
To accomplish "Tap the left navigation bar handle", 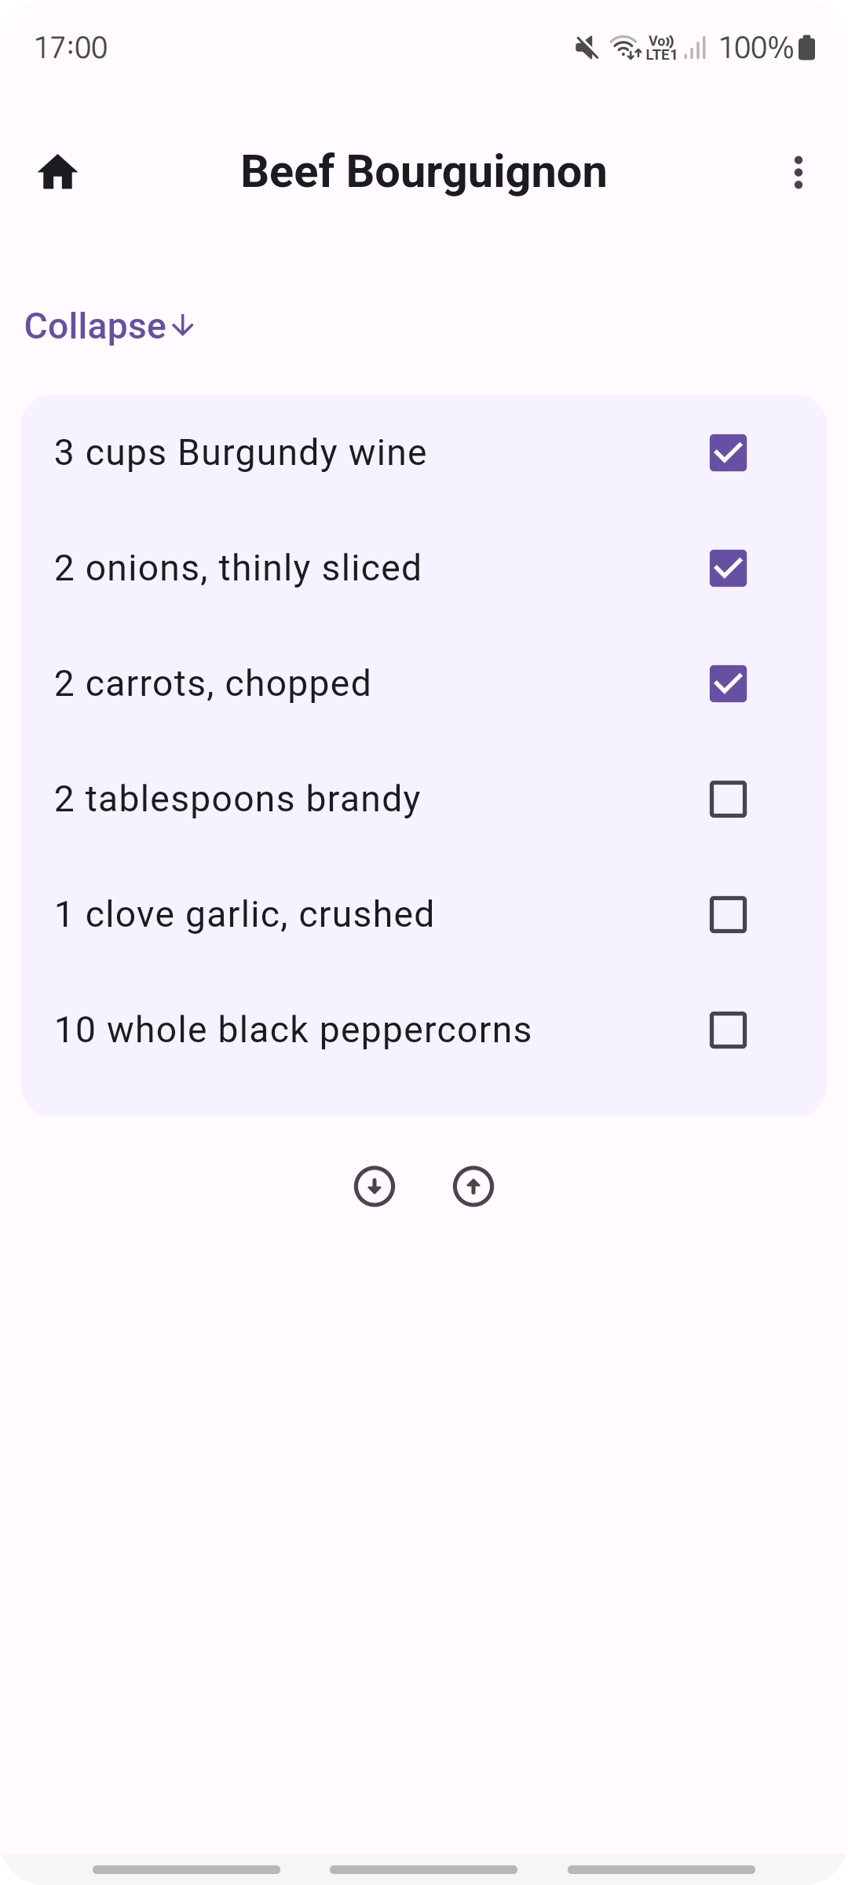I will [x=186, y=1869].
